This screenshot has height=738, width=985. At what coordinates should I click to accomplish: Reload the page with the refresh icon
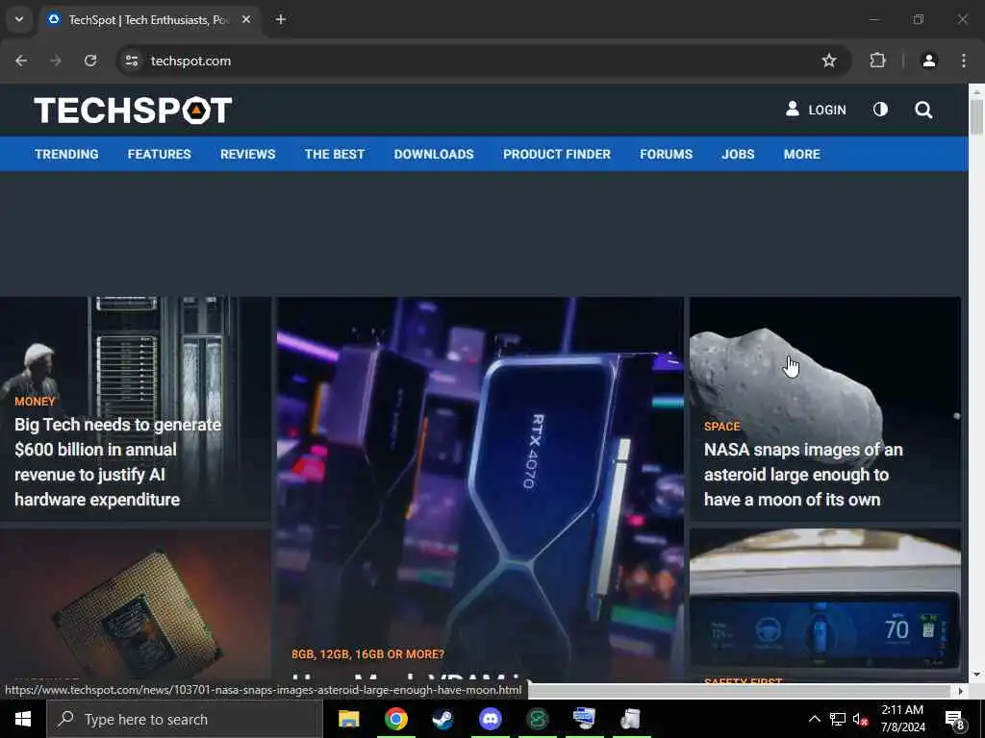tap(90, 61)
